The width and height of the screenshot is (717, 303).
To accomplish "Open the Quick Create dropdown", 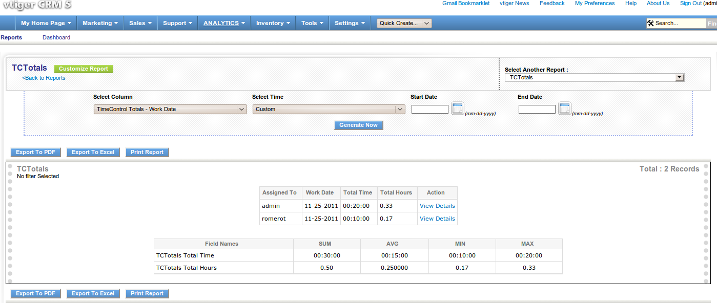I will (x=404, y=23).
